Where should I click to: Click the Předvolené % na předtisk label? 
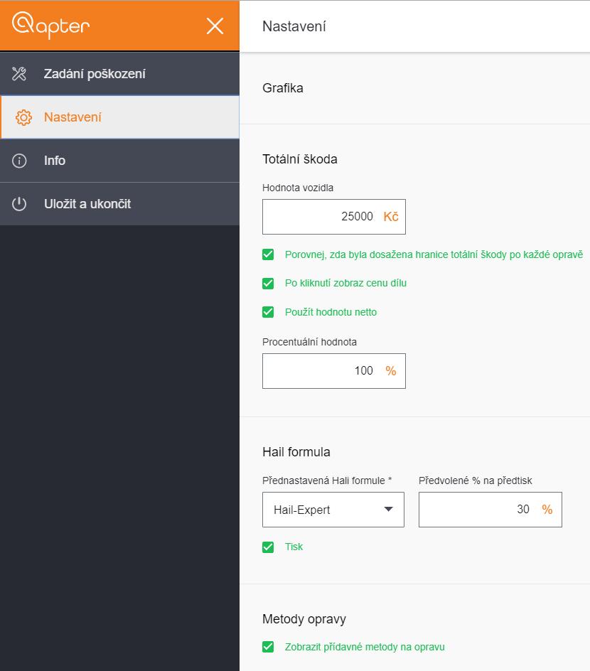click(x=476, y=481)
